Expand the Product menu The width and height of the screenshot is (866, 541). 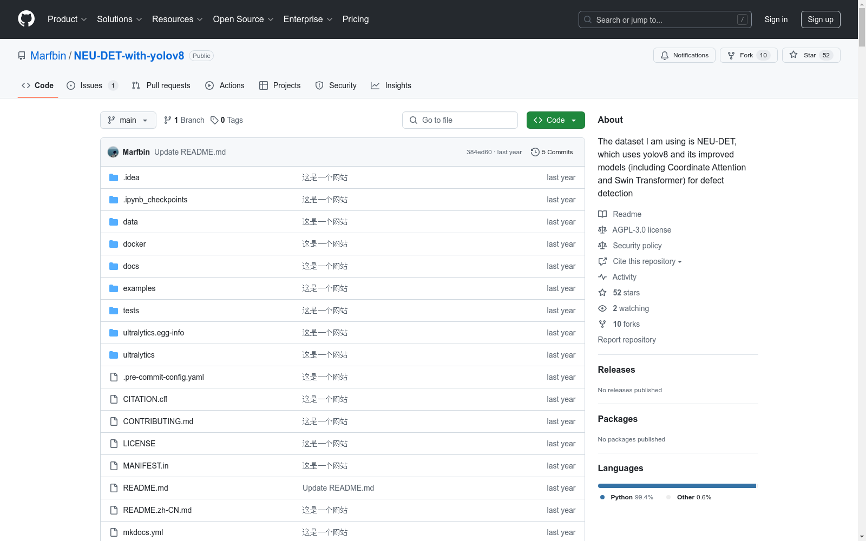tap(67, 19)
